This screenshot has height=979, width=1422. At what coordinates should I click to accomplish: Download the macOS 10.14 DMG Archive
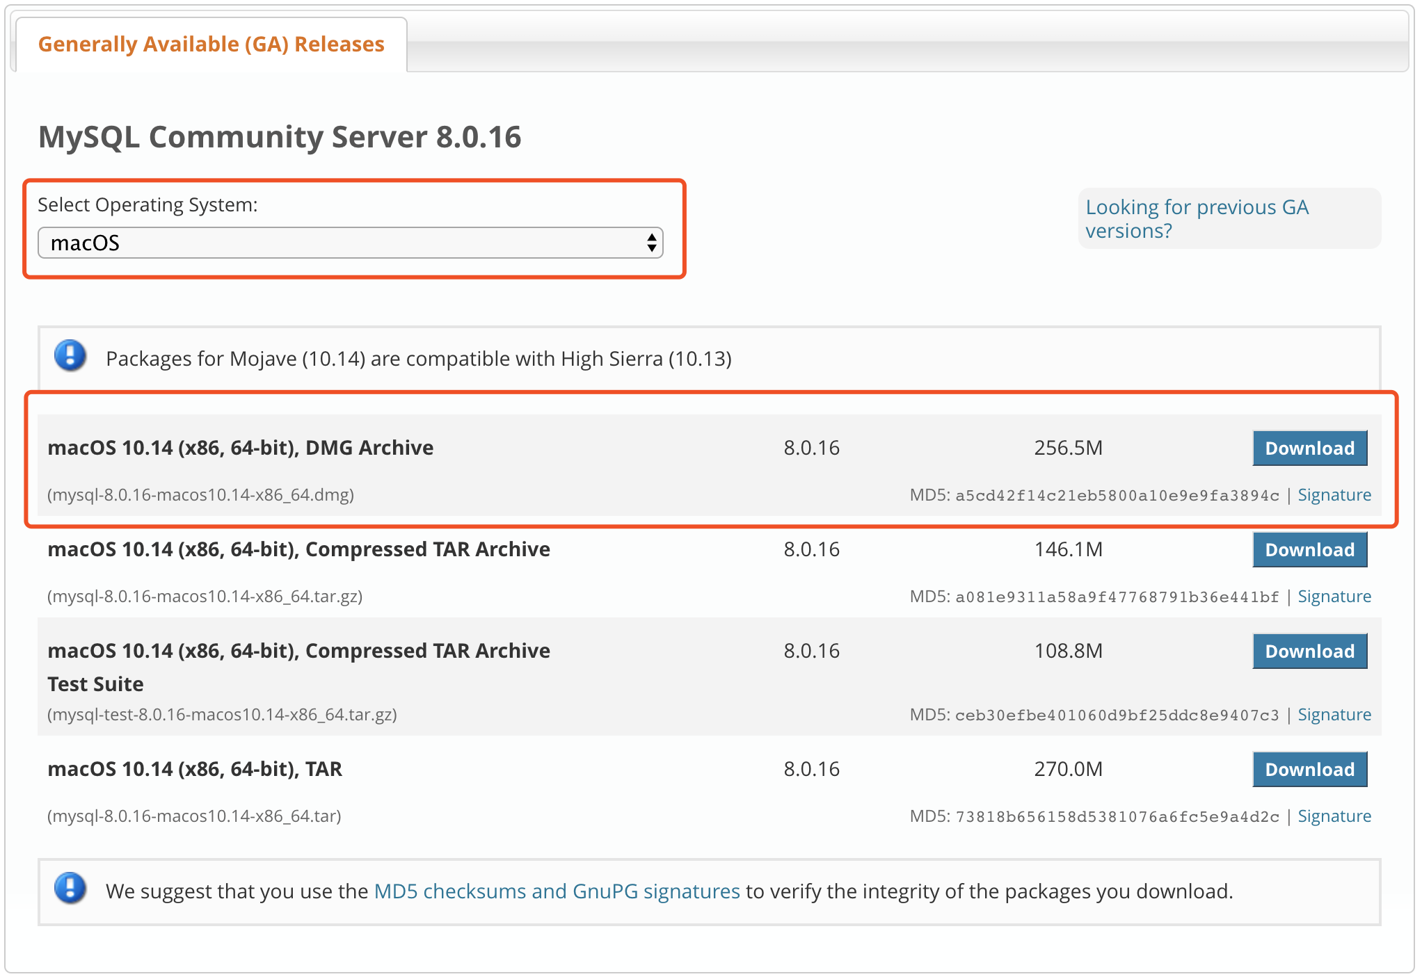click(1309, 448)
